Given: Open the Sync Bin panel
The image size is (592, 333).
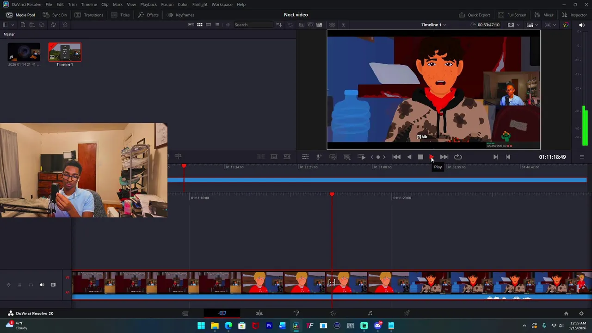Looking at the screenshot, I should click(x=55, y=15).
